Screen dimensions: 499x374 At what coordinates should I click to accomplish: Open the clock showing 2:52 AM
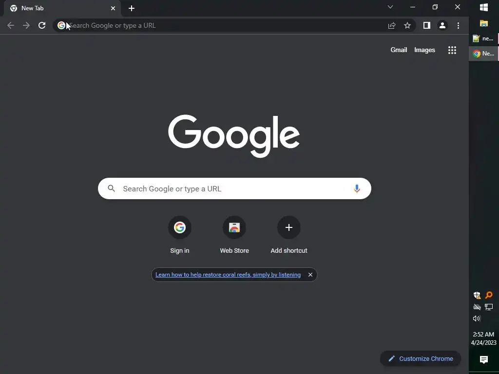click(484, 338)
